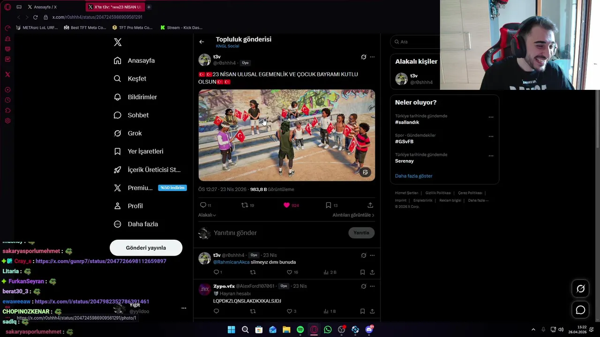
Task: Click the %50 indirim badge
Action: (x=172, y=188)
